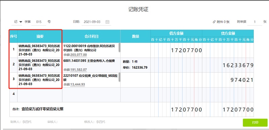
Task: Click the row 2 credit amount 16233679
Action: (238, 65)
